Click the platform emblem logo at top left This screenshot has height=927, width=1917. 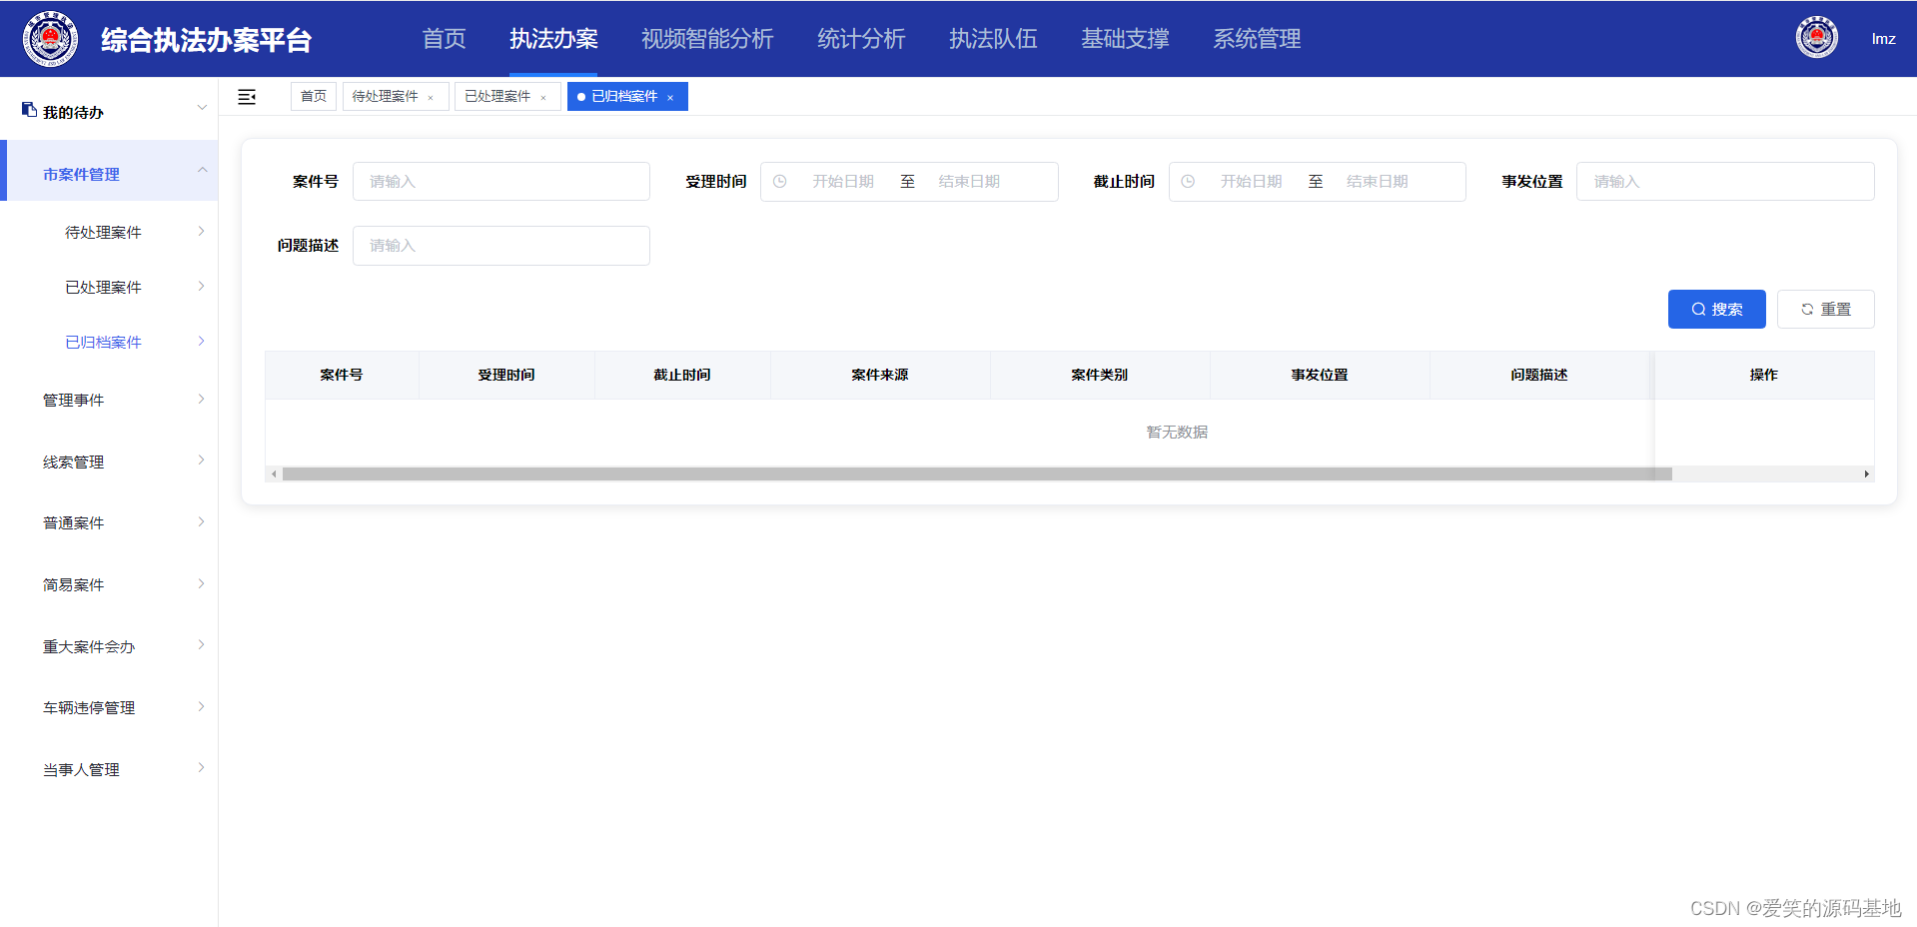pyautogui.click(x=50, y=39)
